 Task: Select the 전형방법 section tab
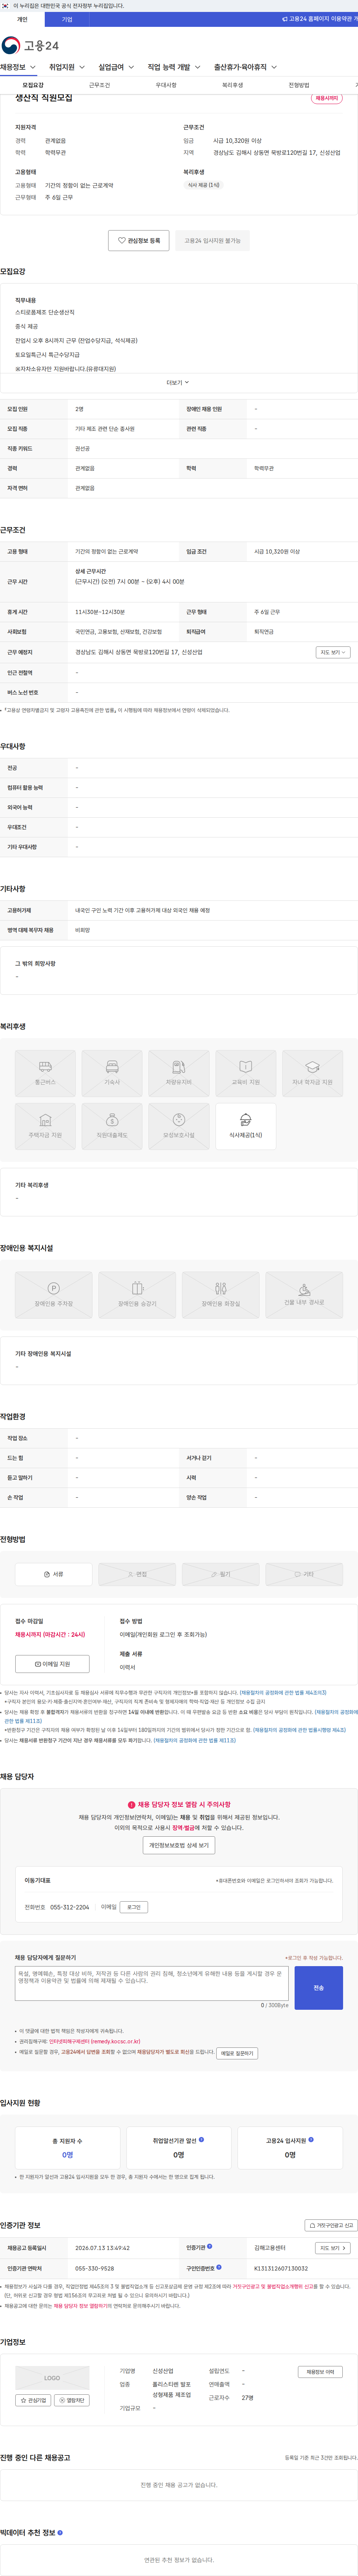(x=299, y=85)
